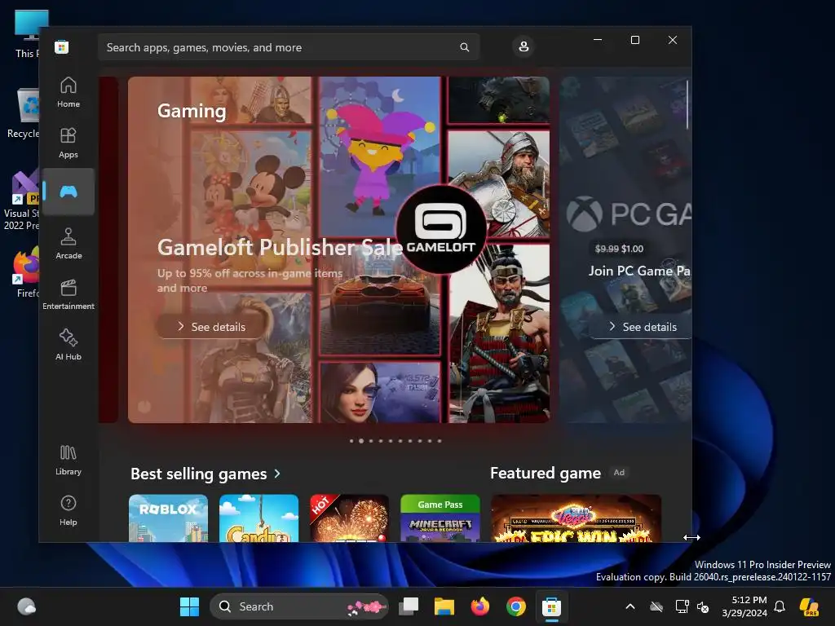The height and width of the screenshot is (626, 835).
Task: Click the Microsoft Store logo icon
Action: coord(62,46)
